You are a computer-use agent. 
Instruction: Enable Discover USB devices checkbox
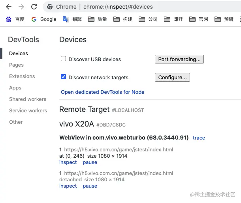tap(63, 59)
